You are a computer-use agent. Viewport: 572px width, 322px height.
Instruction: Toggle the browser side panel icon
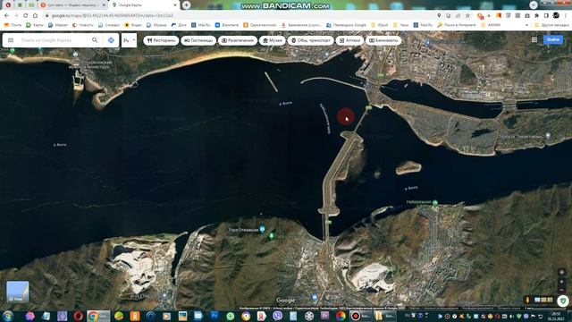coord(546,16)
